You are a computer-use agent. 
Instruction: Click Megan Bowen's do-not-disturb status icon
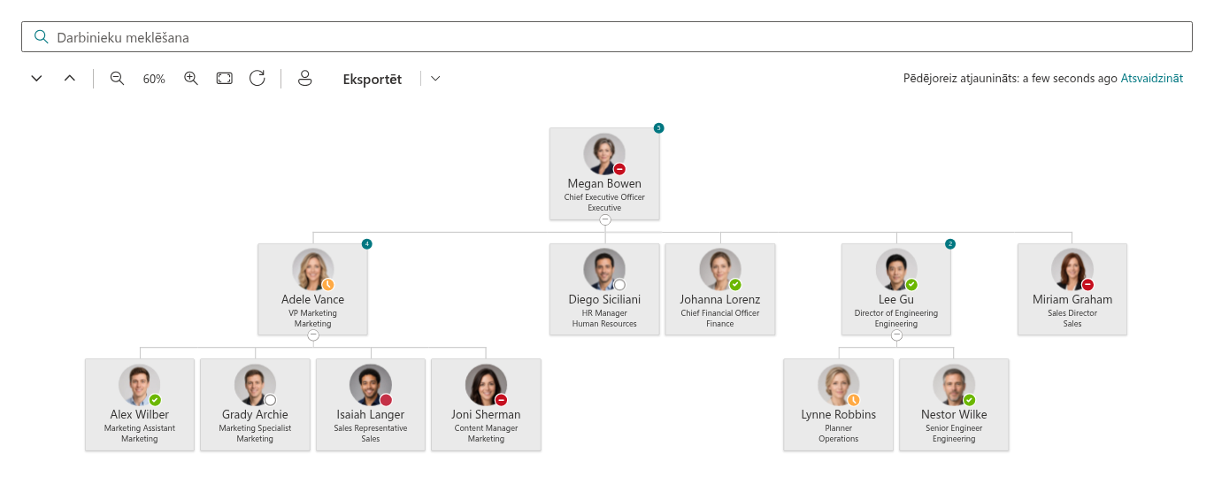tap(619, 169)
